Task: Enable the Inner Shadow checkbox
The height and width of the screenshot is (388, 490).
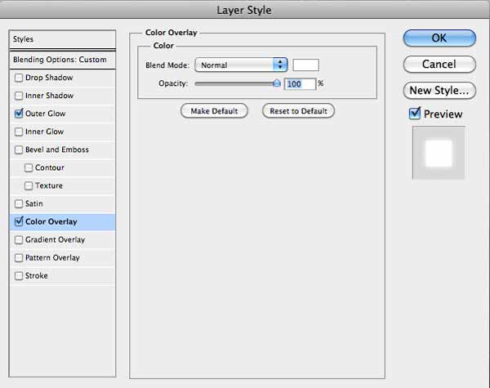Action: (x=19, y=96)
